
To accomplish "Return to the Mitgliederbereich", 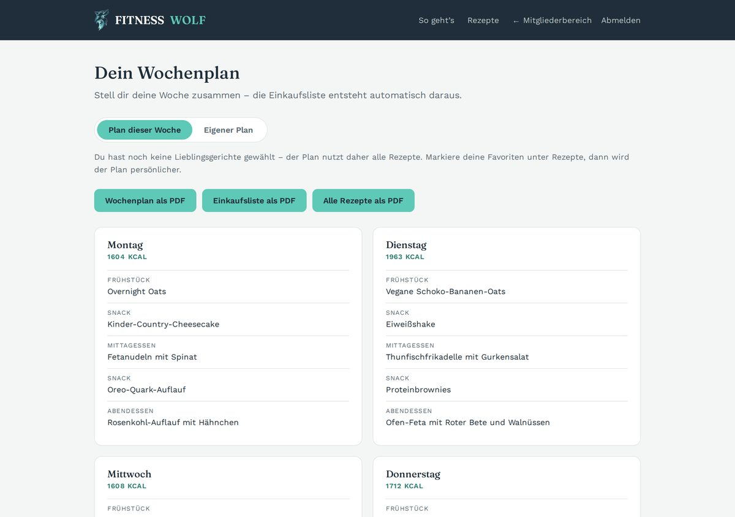I will pyautogui.click(x=552, y=20).
